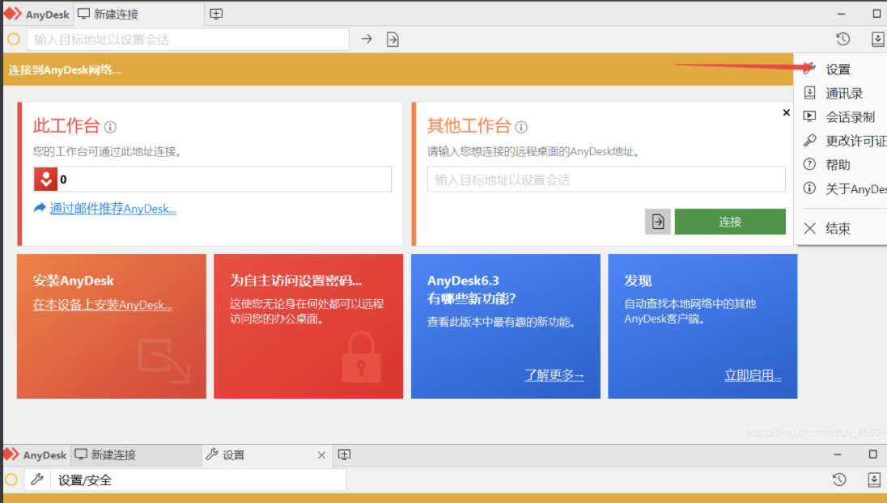Close the 设置 tab in bottom window

point(321,455)
